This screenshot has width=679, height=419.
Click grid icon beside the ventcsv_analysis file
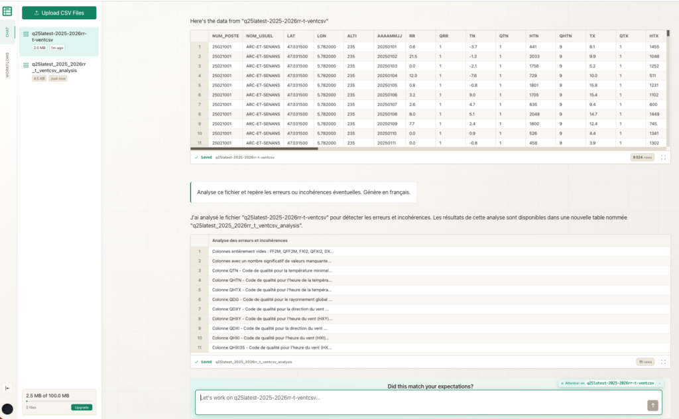[x=26, y=64]
